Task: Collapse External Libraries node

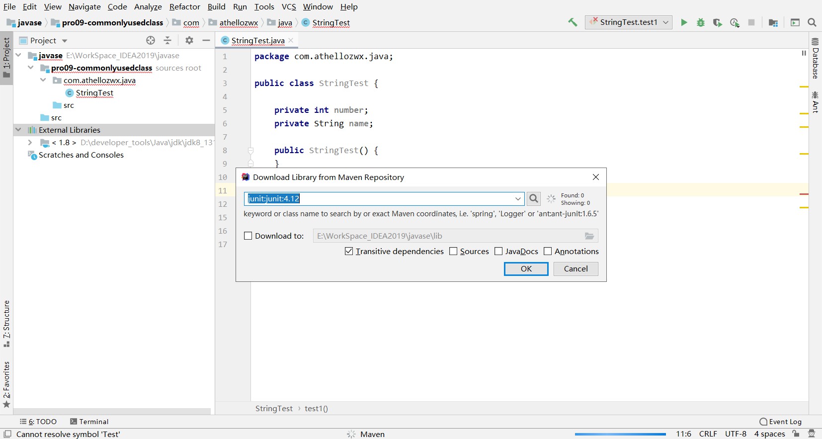Action: (18, 130)
